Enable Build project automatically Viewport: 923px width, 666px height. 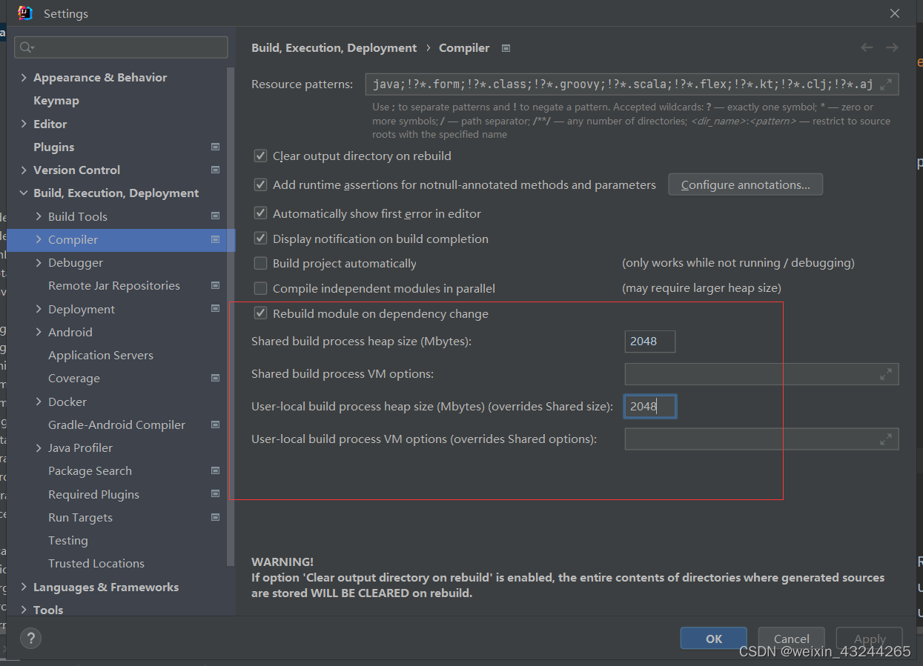(x=260, y=263)
